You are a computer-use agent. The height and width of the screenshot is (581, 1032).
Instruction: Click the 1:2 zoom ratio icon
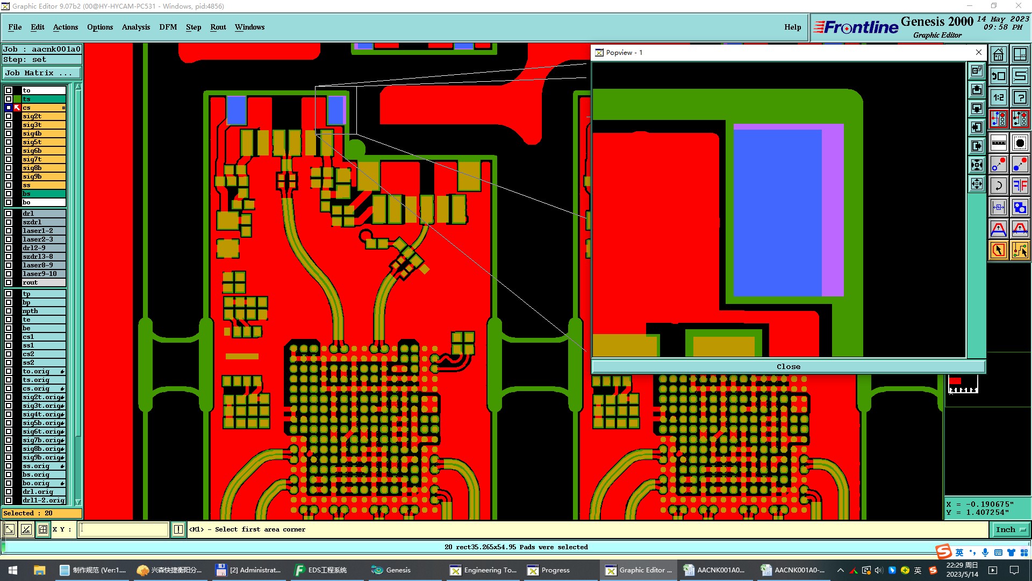[998, 97]
